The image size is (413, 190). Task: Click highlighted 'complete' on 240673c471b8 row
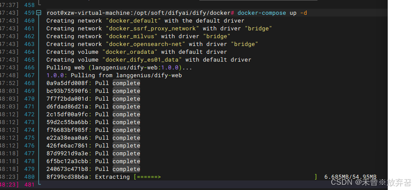pos(126,169)
